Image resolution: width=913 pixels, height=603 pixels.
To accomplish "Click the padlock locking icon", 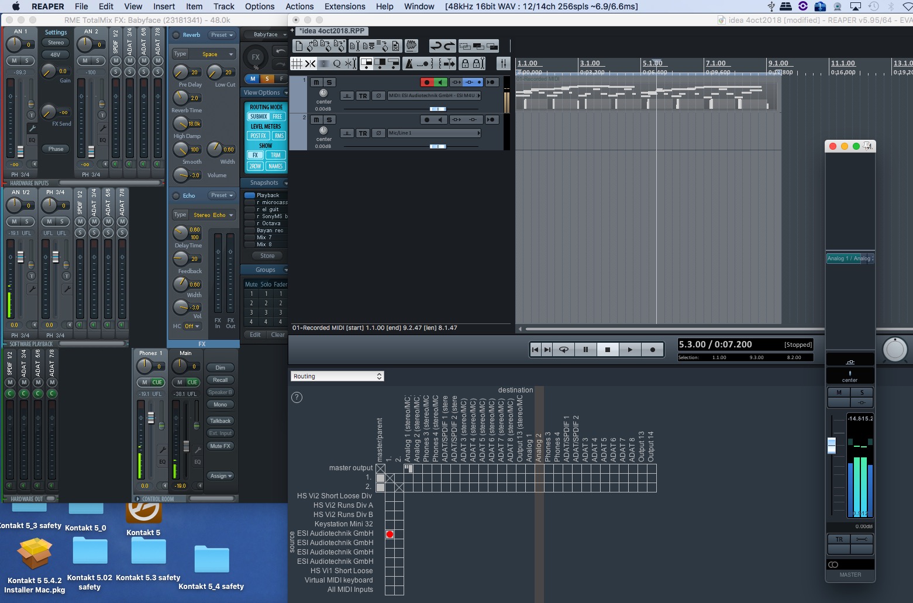I will (465, 63).
